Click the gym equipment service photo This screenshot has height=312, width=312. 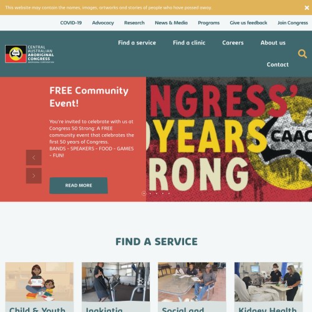115,282
